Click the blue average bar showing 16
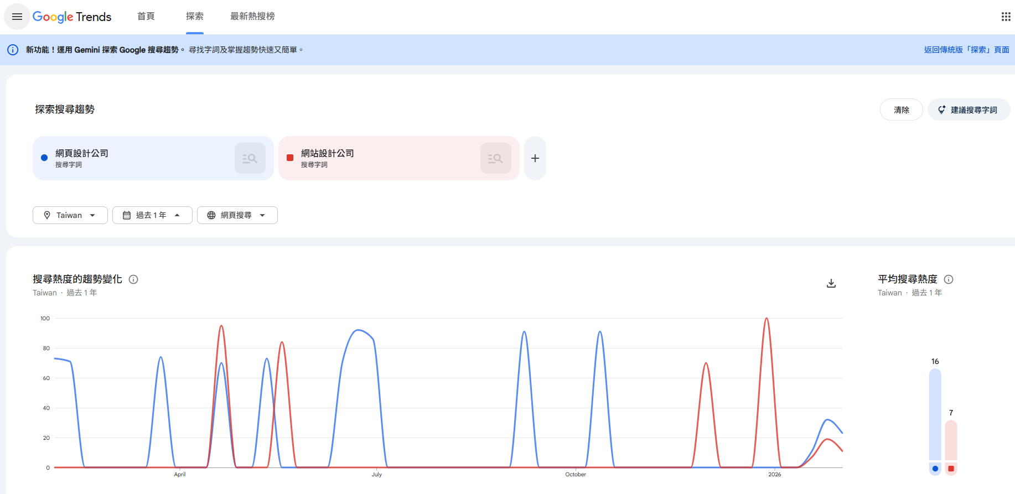Screen dimensions: 1015x494 pyautogui.click(x=935, y=414)
